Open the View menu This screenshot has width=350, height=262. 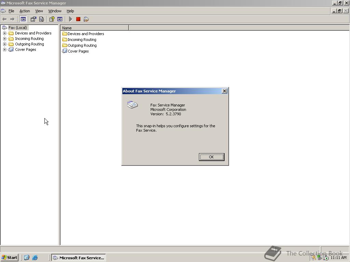[39, 11]
